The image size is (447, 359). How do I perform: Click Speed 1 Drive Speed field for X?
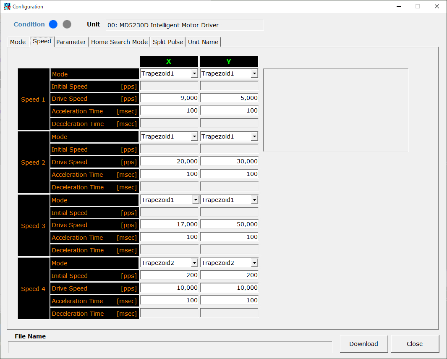tap(169, 98)
